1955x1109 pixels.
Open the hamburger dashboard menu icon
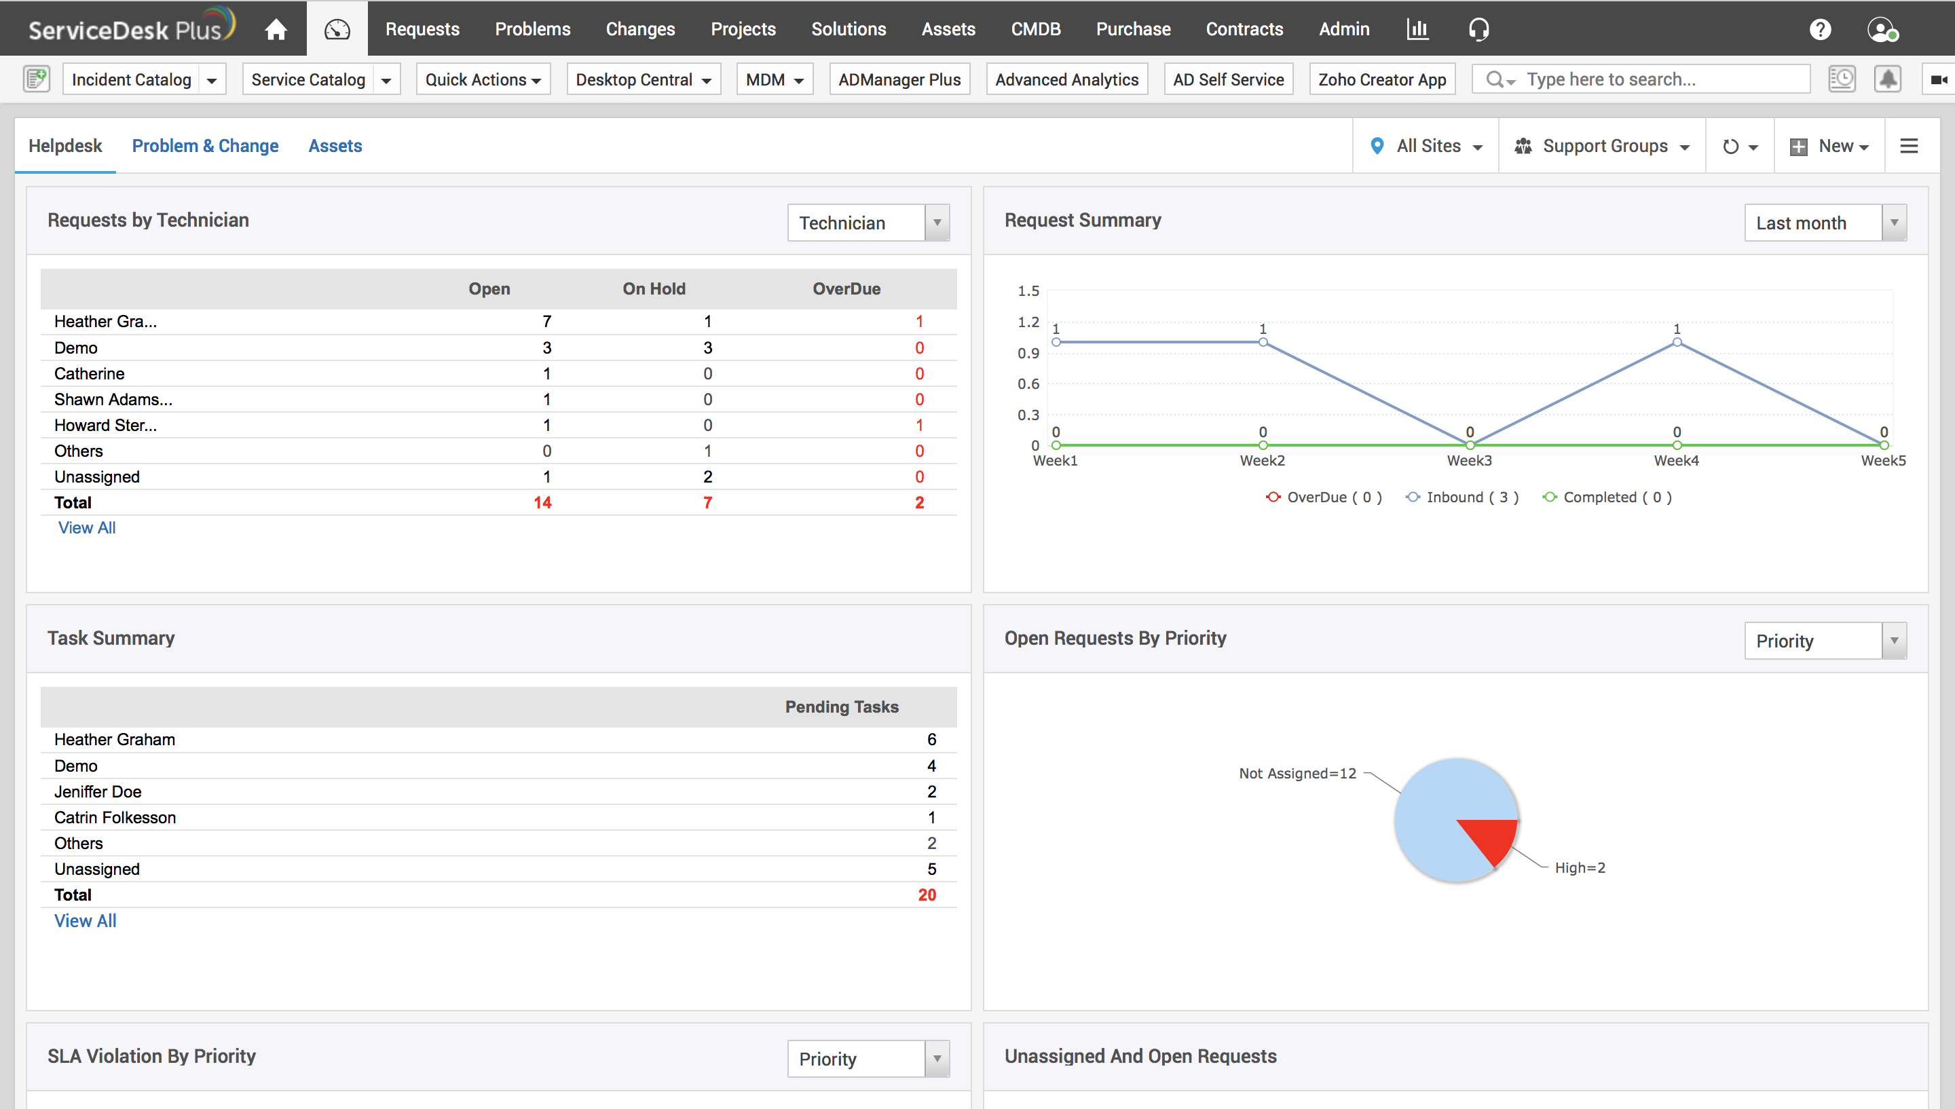click(1909, 145)
